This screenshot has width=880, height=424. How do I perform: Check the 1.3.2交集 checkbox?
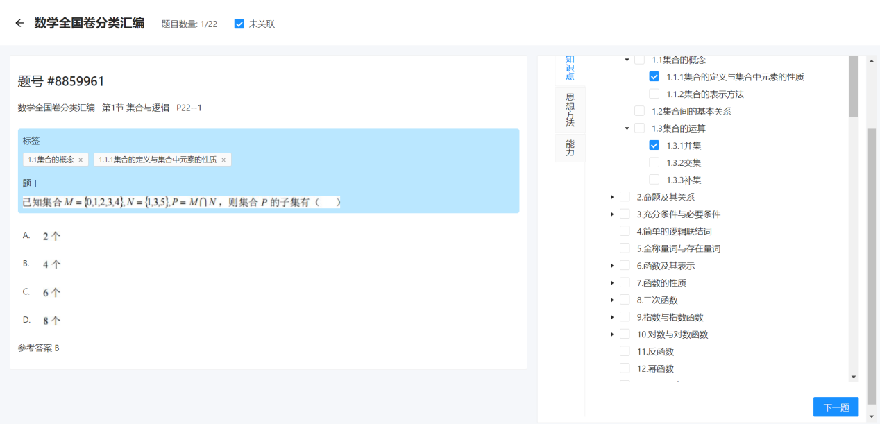(654, 162)
